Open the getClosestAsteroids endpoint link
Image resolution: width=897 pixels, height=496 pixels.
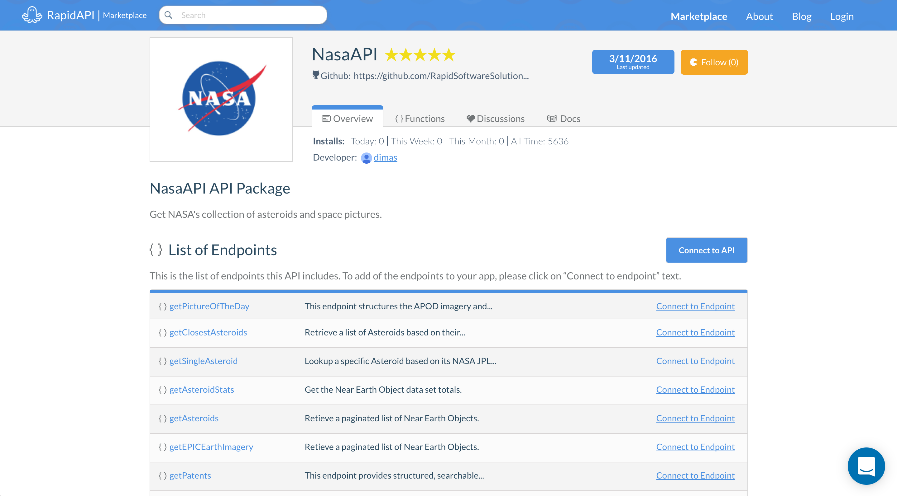click(208, 332)
